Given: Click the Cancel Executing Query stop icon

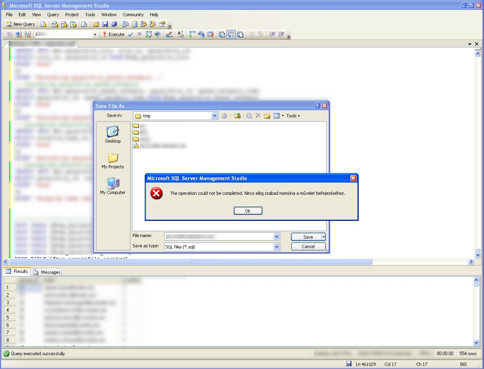Looking at the screenshot, I should pos(139,34).
